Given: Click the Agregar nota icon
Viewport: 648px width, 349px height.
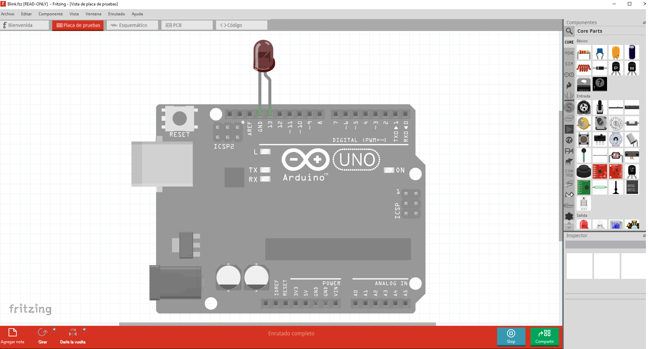Looking at the screenshot, I should pos(13,333).
